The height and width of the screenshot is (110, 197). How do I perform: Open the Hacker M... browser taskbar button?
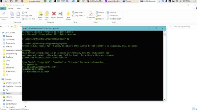coord(95,1)
